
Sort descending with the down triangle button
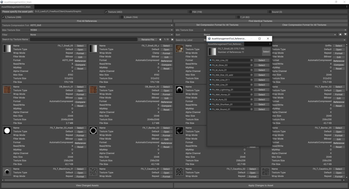(x=345, y=35)
